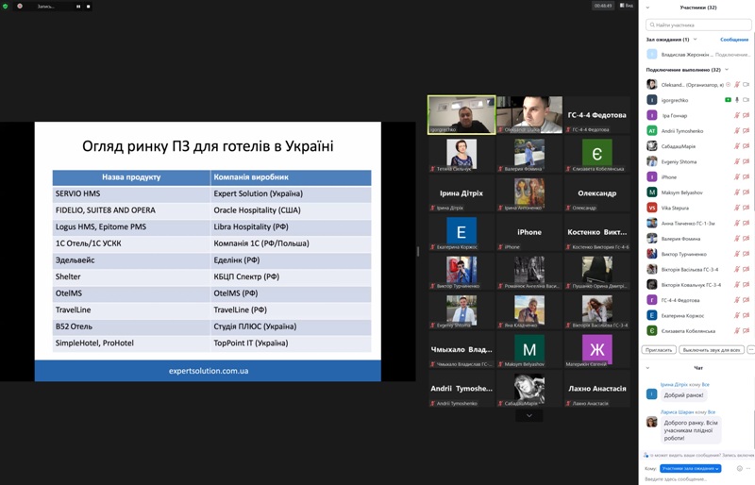Screen dimensions: 755x485
Task: Select igorgrechko's video thumbnail
Action: point(461,115)
